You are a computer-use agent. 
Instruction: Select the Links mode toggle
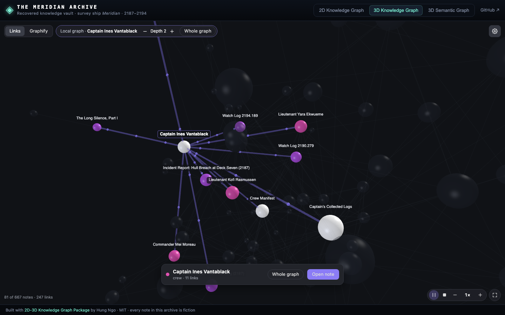[15, 31]
